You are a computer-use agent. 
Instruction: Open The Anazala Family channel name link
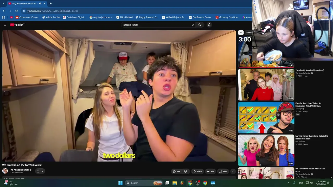[x=19, y=170]
